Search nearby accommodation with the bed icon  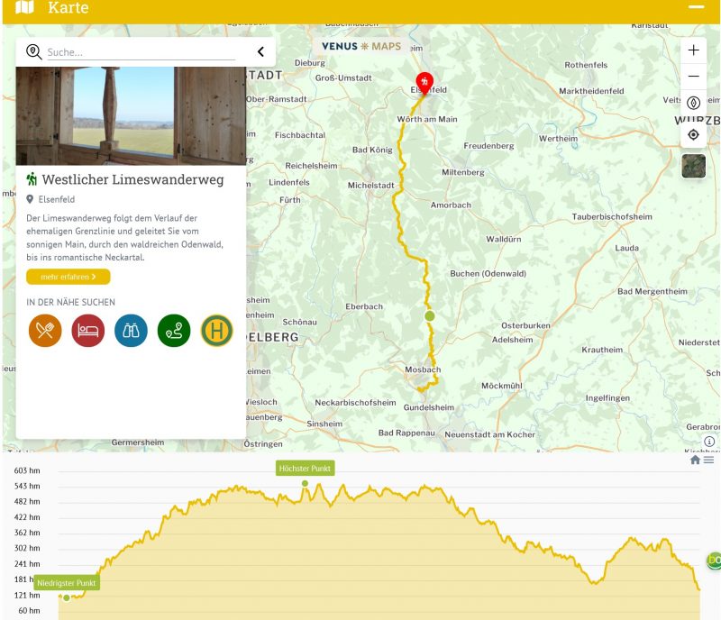coord(88,331)
